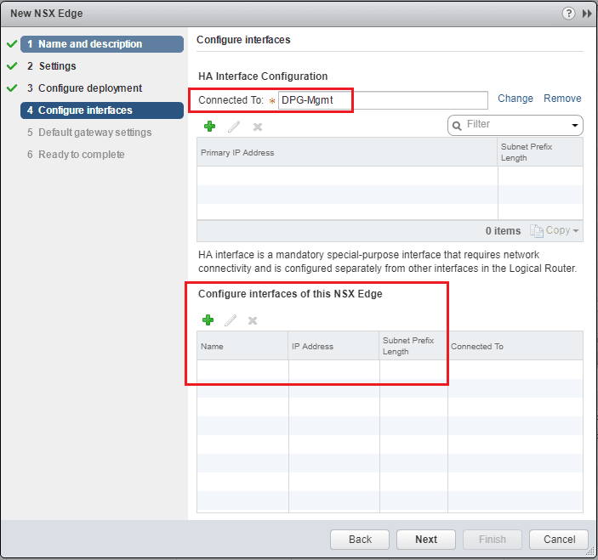
Task: Sort by the Primary IP Address column header
Action: (347, 152)
